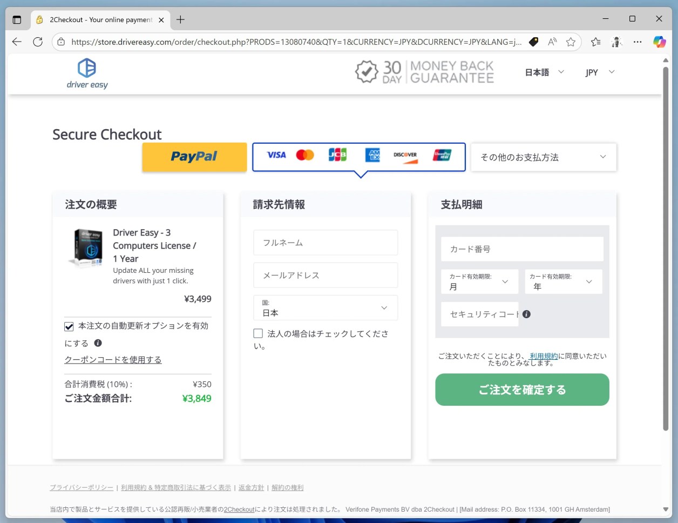Open the Copilot icon
The image size is (678, 523).
click(x=659, y=42)
